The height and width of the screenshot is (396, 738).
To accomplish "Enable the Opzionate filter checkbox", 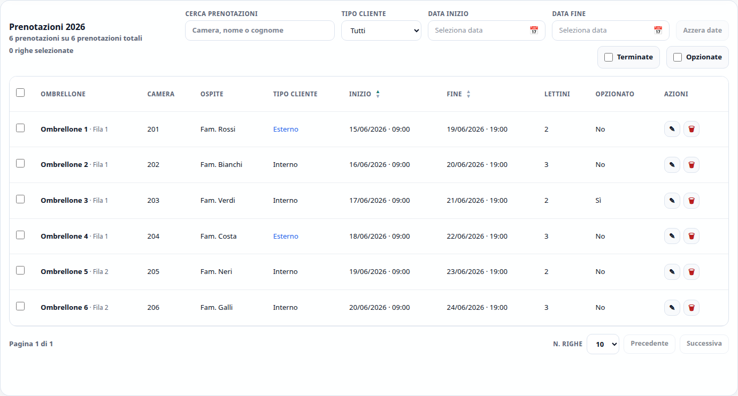I will (x=678, y=57).
